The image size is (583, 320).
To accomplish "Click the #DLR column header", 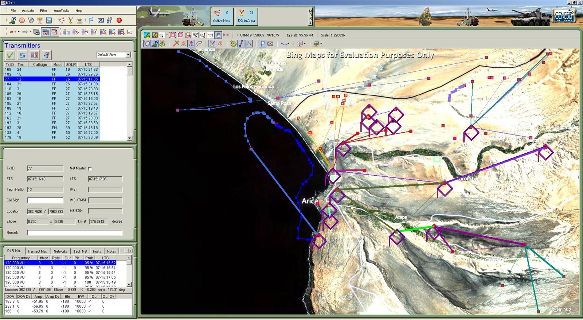I will [71, 65].
